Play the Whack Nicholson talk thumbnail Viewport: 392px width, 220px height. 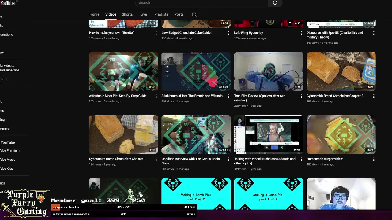tap(269, 134)
